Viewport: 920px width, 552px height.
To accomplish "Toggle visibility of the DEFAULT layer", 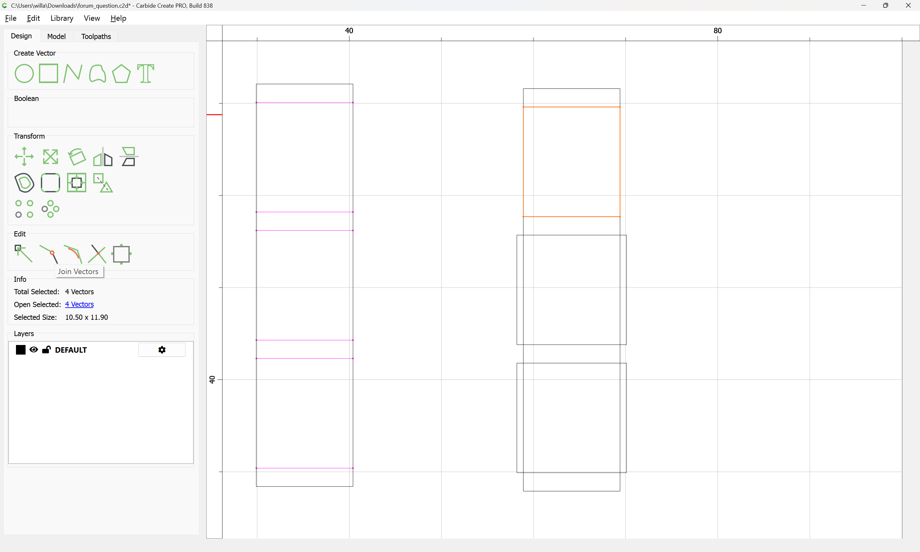I will coord(34,350).
